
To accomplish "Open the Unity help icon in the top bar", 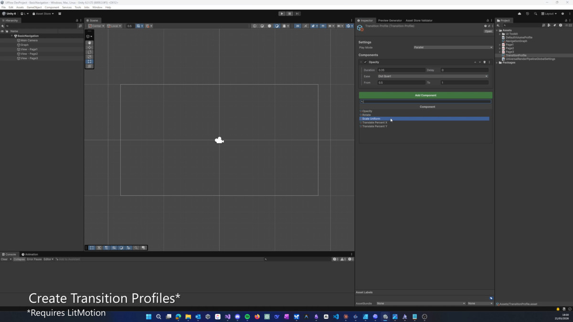I will 562,14.
